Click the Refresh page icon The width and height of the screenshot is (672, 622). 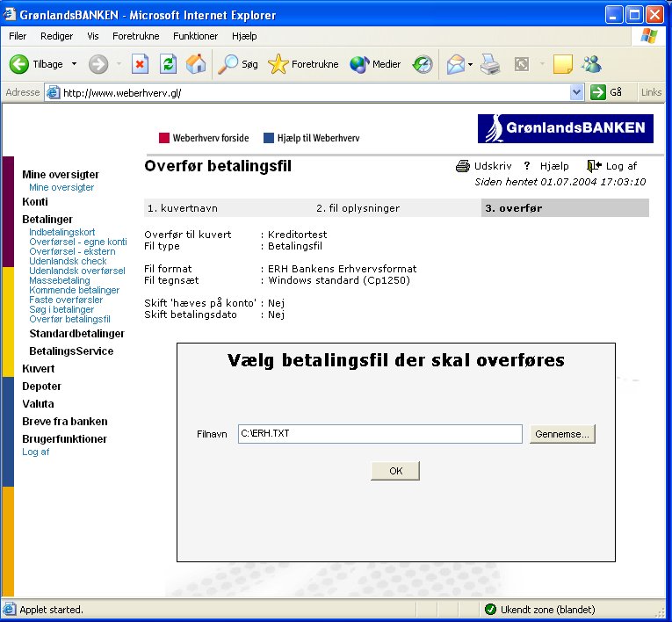168,64
